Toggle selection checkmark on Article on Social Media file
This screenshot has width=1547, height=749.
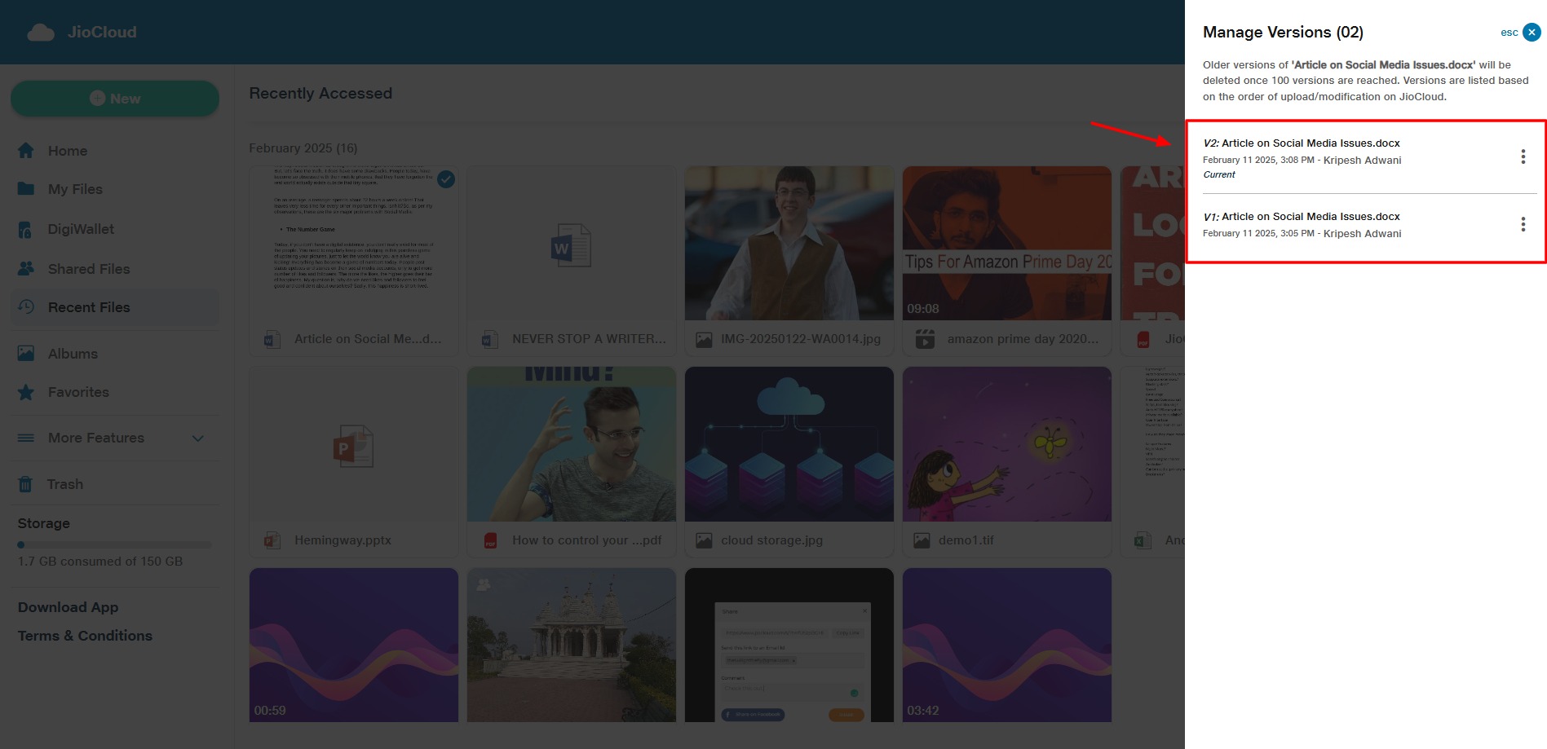(446, 179)
